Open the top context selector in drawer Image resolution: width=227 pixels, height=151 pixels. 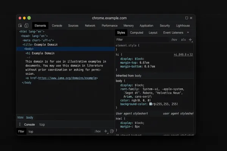tap(42, 125)
